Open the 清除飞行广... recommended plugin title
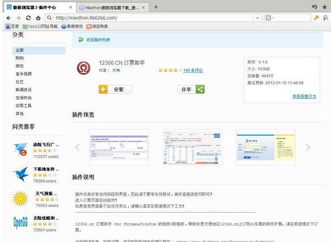This screenshot has height=242, width=331. tap(46, 145)
